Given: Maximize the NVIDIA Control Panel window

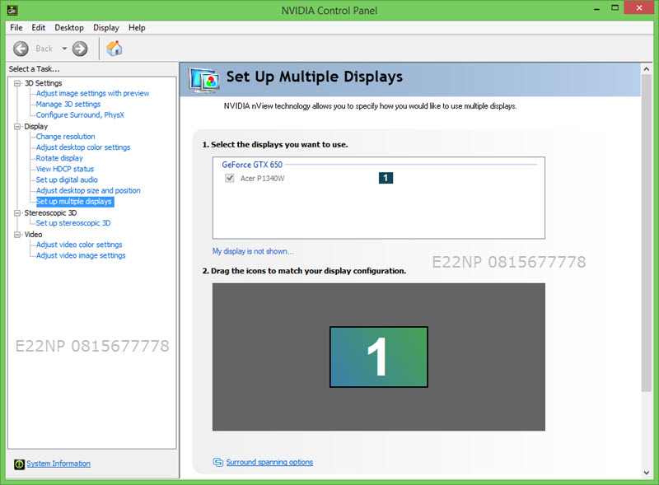Looking at the screenshot, I should click(615, 8).
